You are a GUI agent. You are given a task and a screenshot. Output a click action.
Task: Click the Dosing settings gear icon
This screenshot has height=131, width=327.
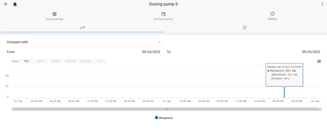pos(55,14)
